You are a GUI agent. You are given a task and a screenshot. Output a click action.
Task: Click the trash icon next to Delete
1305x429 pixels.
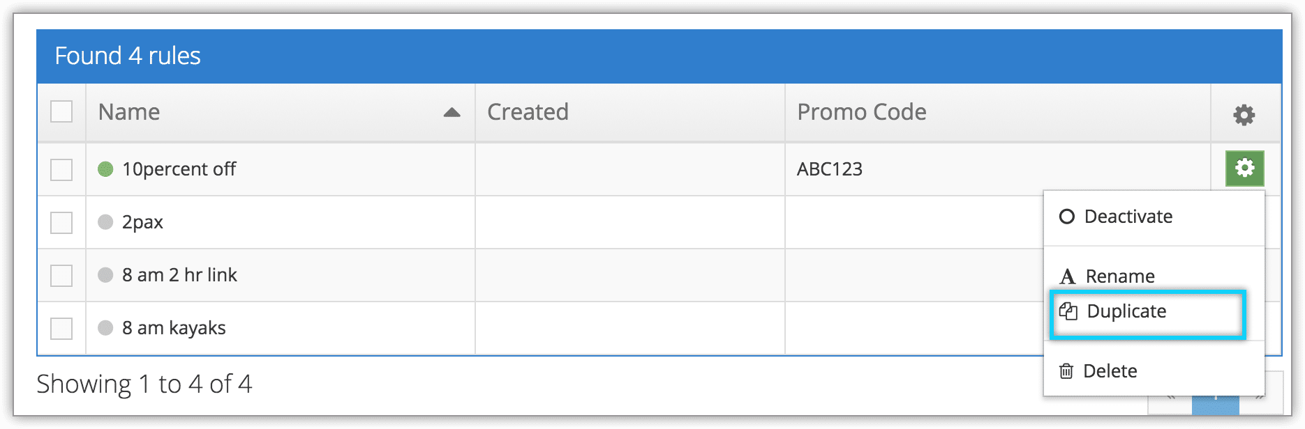1066,371
